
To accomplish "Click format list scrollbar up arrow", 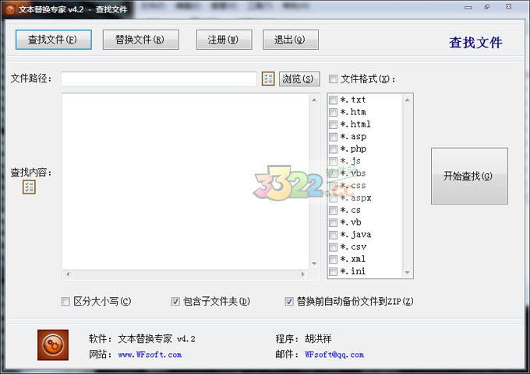I will pos(408,100).
